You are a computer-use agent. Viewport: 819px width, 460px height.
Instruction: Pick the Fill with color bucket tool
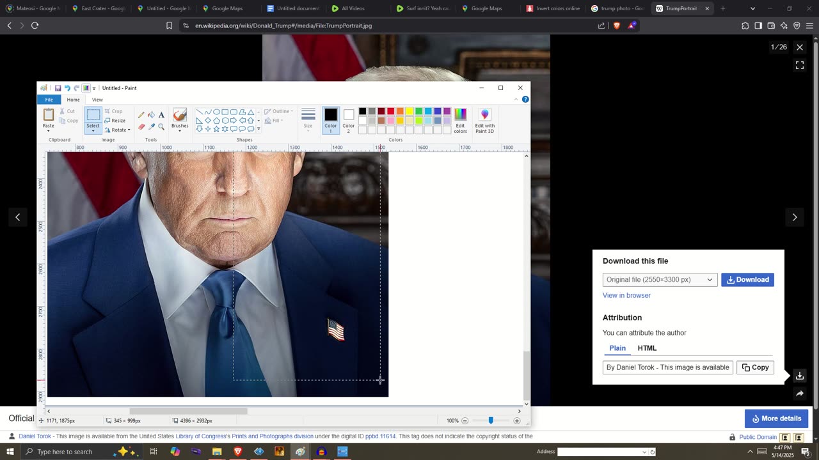151,115
